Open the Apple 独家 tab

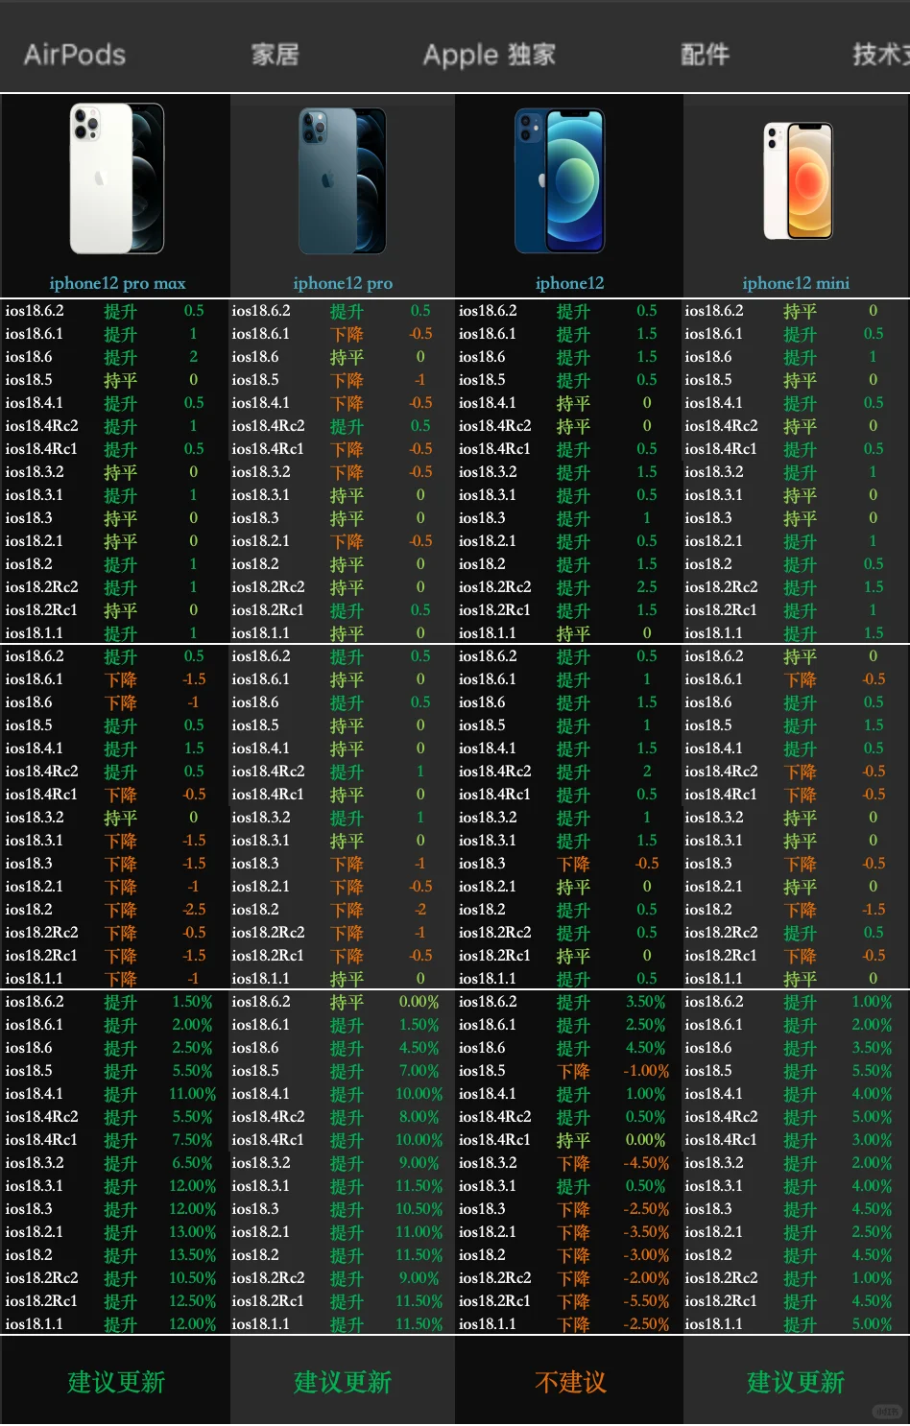click(x=490, y=55)
